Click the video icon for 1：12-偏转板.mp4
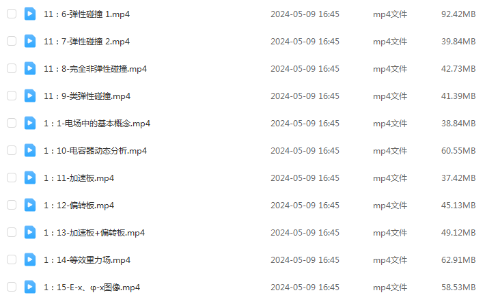 click(x=30, y=205)
